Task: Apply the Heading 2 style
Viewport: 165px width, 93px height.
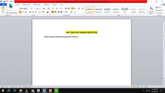Action: [116, 10]
